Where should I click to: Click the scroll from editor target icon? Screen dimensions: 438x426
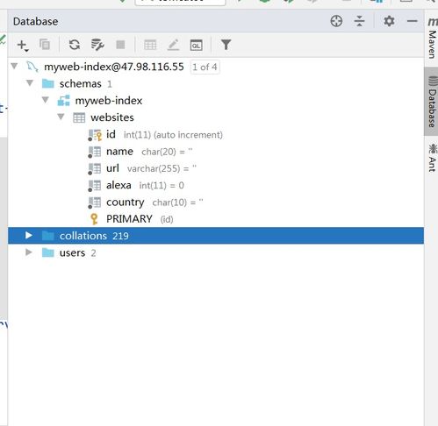pyautogui.click(x=336, y=21)
